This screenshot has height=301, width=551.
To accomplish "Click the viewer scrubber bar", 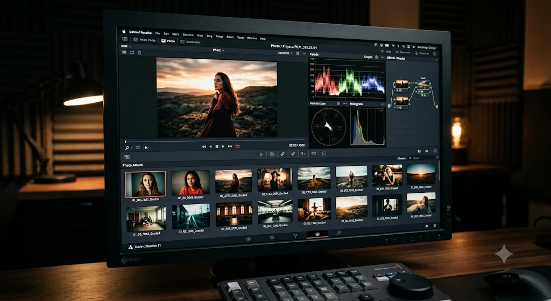I will pyautogui.click(x=214, y=141).
